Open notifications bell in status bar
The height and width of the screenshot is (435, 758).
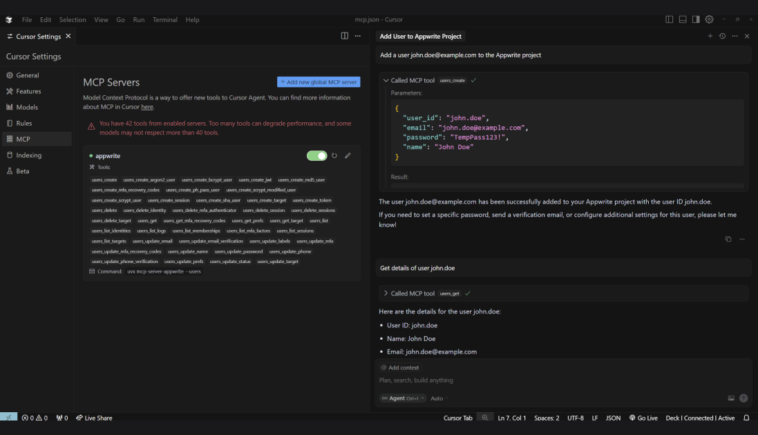746,418
